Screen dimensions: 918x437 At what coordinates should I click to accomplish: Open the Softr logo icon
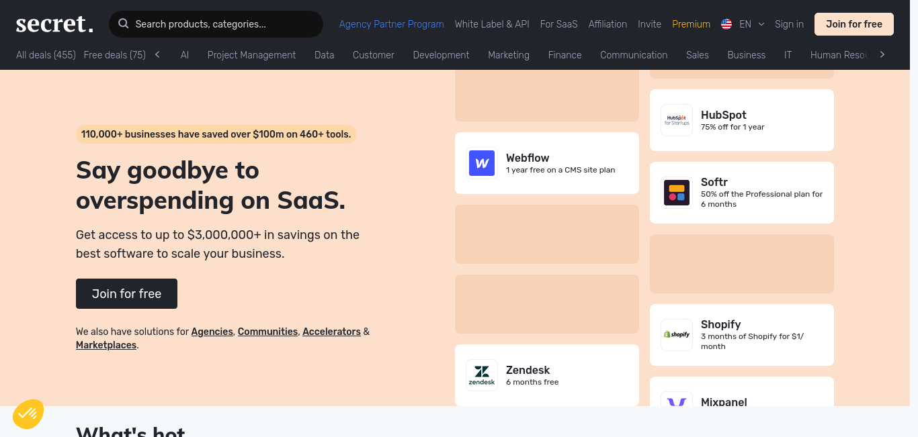677,193
